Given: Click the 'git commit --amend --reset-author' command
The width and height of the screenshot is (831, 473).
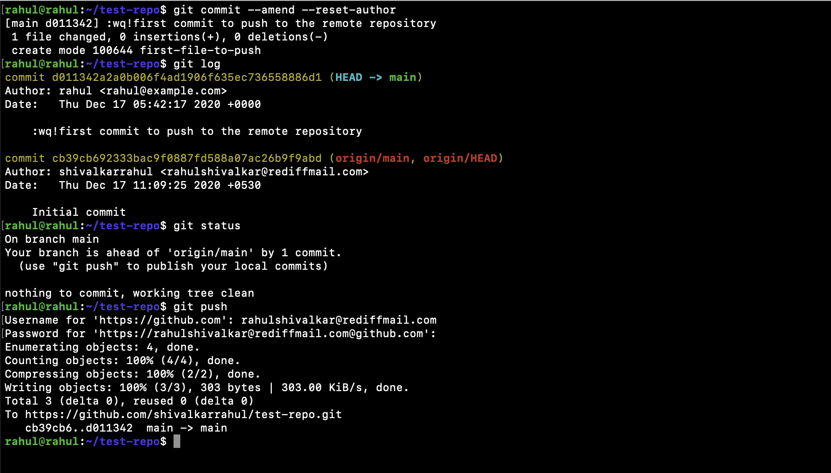Looking at the screenshot, I should pos(284,10).
